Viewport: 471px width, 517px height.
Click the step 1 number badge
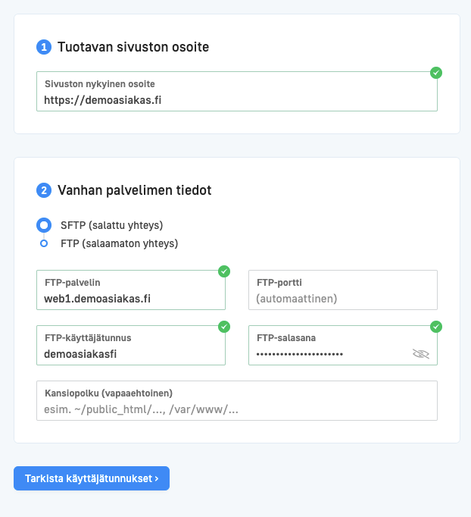click(43, 47)
